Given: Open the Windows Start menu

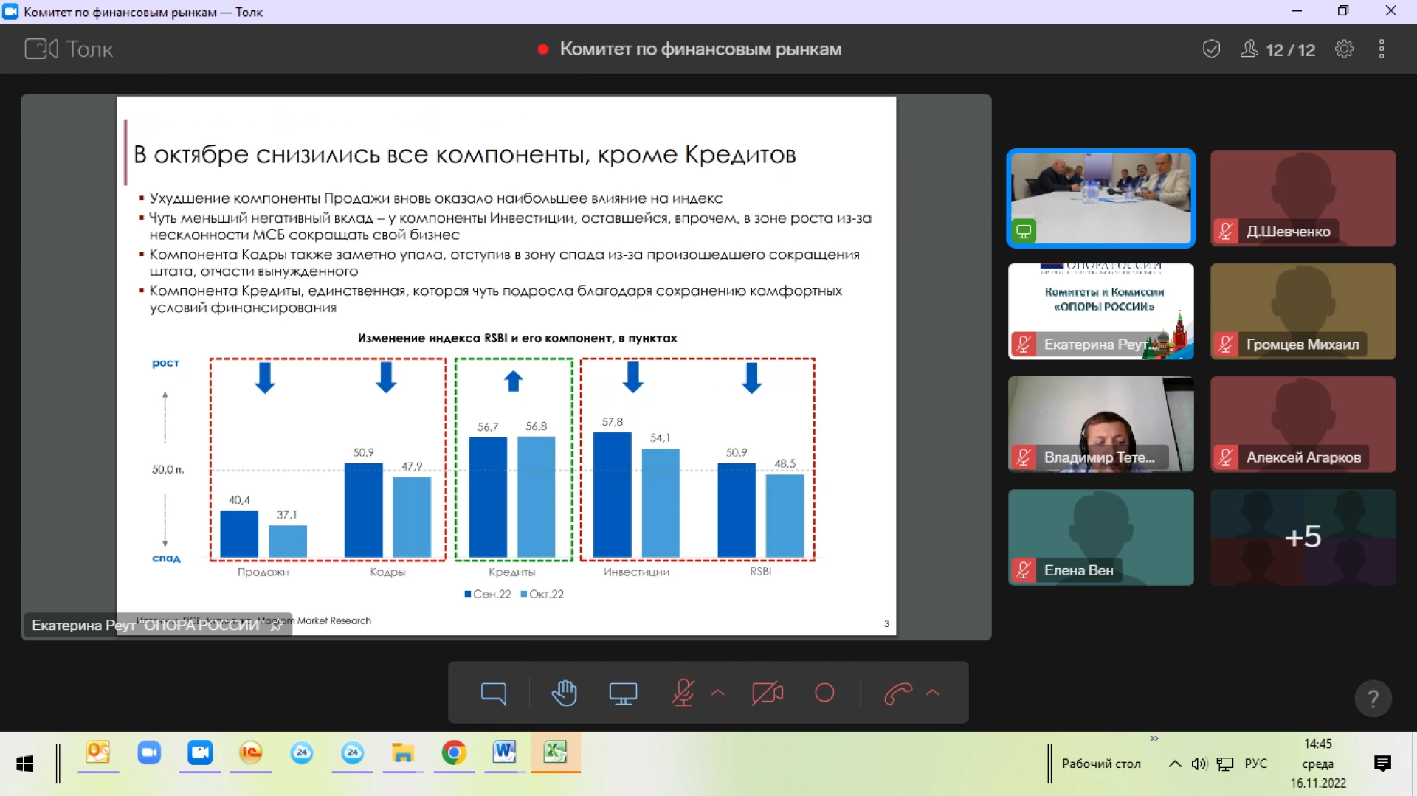Looking at the screenshot, I should pos(24,764).
